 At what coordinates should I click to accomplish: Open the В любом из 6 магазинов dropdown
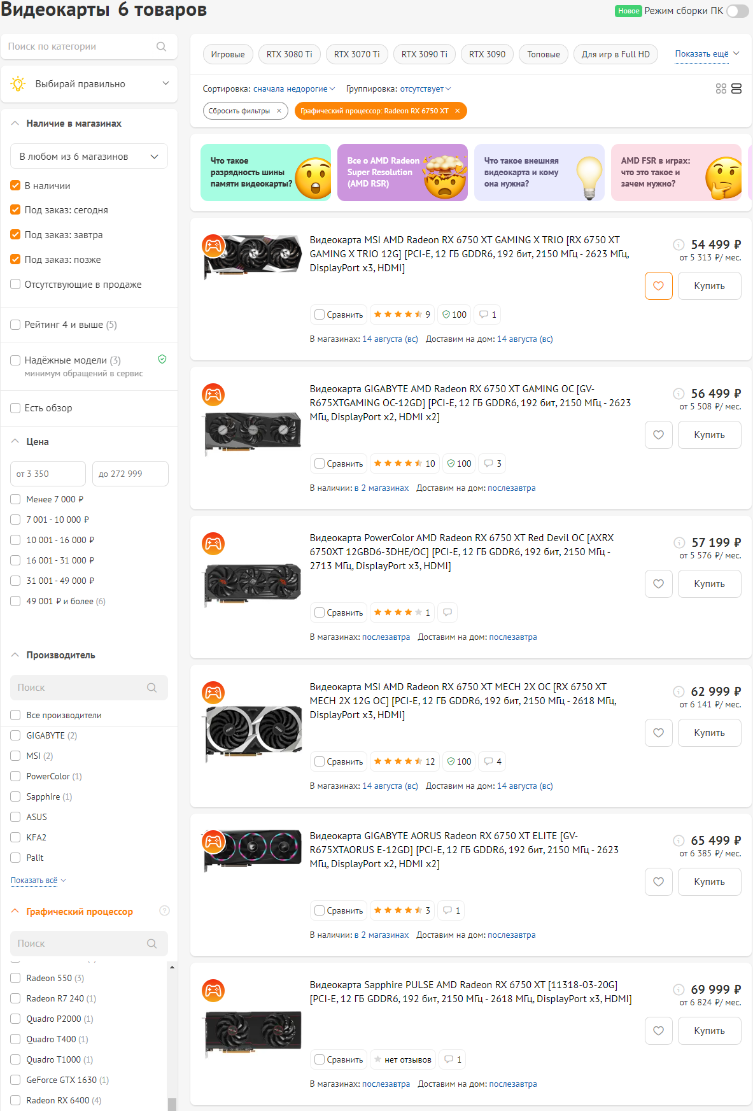tap(89, 156)
